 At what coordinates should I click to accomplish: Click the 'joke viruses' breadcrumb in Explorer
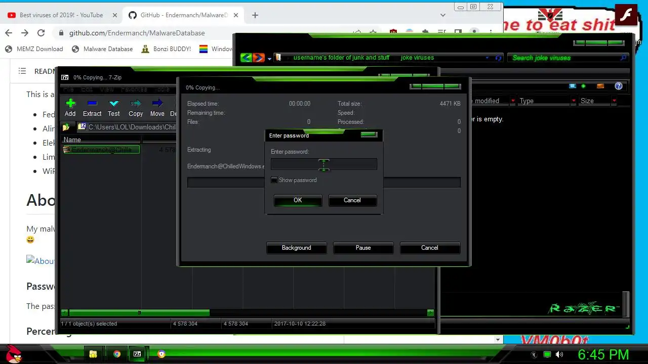coord(417,58)
